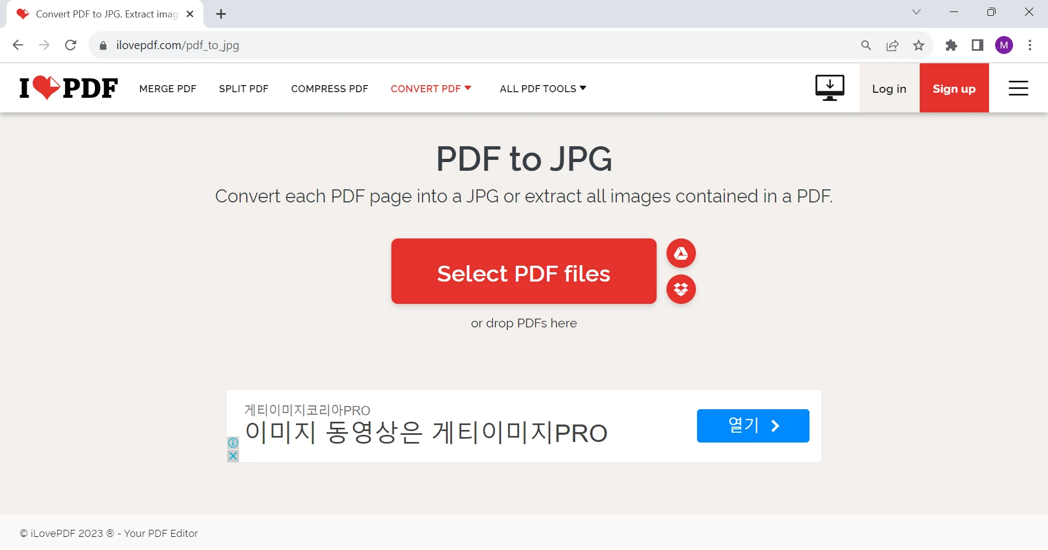
Task: Click the ad info icon
Action: pos(233,443)
